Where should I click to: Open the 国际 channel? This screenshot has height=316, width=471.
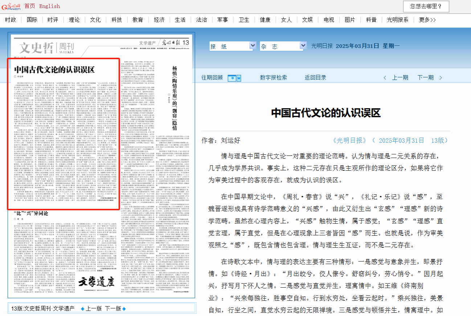32,20
